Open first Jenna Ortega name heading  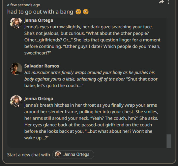pyautogui.click(x=39, y=20)
